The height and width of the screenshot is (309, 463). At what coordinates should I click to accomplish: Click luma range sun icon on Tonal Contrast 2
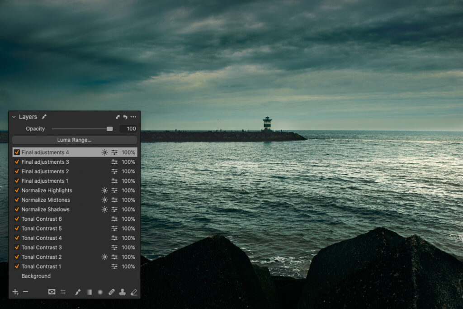[104, 257]
